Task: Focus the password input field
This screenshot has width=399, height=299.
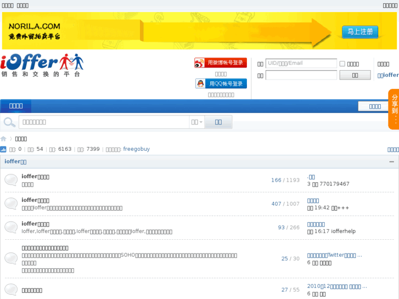Action: tap(301, 75)
